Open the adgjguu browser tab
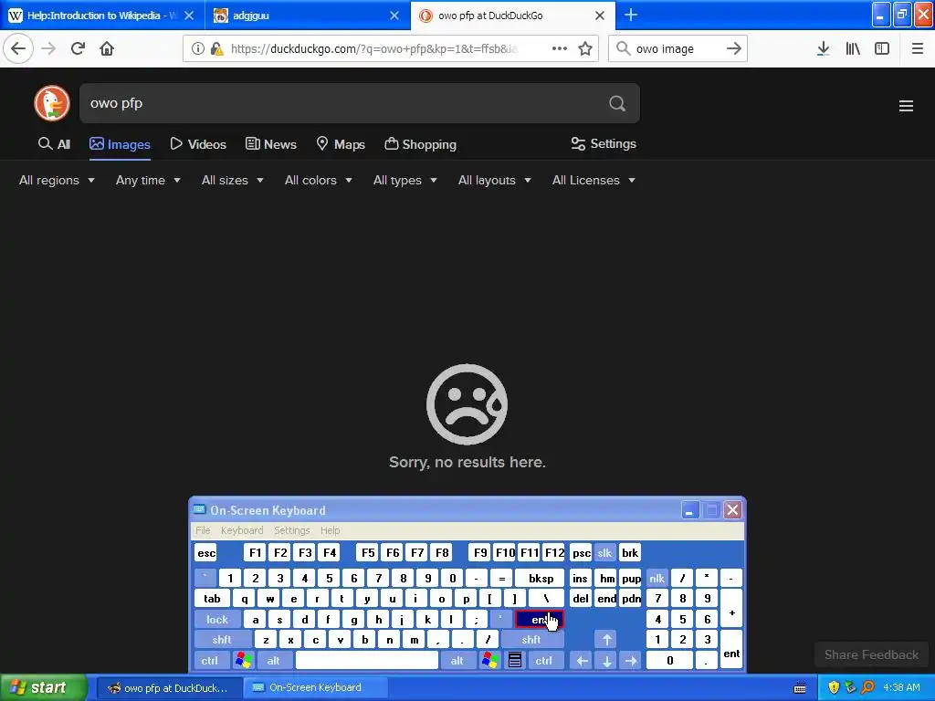935x701 pixels. coord(307,16)
